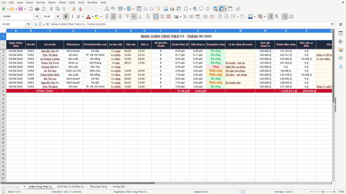Open the Format menu

[40, 2]
